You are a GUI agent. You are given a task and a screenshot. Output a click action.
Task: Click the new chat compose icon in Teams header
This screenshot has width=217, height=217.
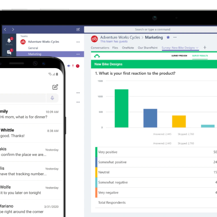point(78,29)
